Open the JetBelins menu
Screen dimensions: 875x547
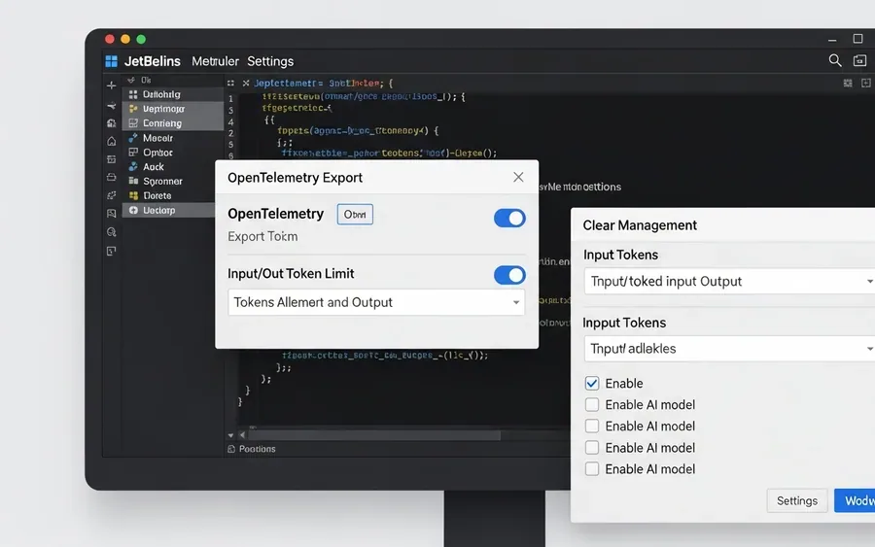pyautogui.click(x=153, y=61)
